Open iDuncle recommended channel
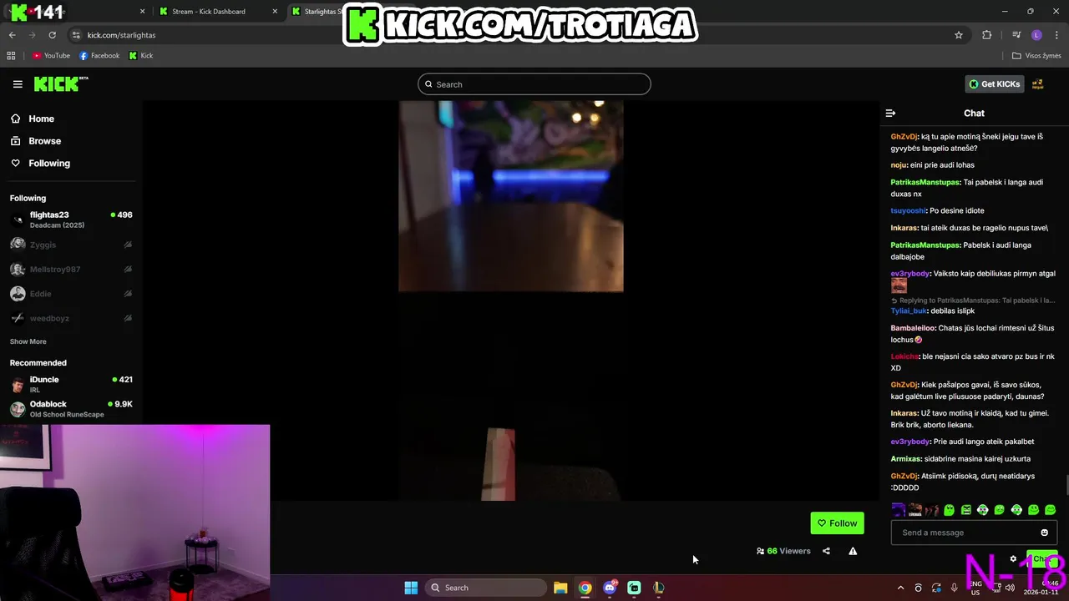Image resolution: width=1069 pixels, height=601 pixels. point(71,384)
